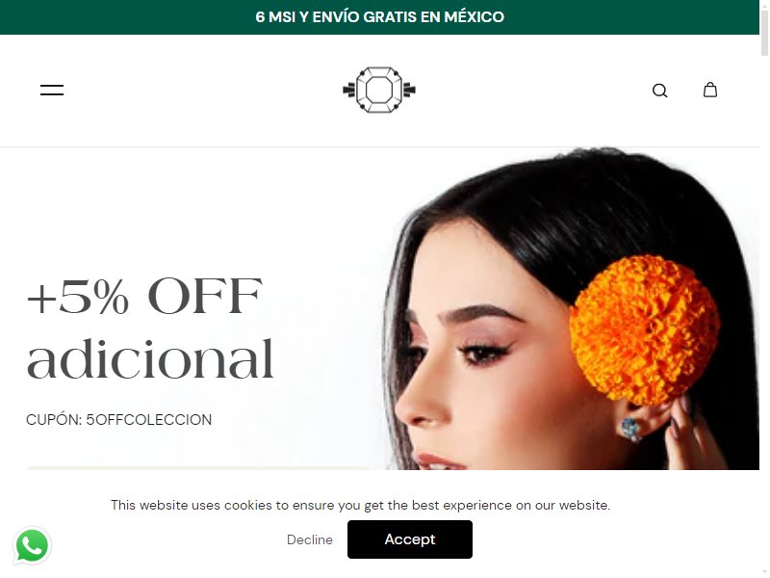Open the hamburger navigation menu

tap(52, 90)
